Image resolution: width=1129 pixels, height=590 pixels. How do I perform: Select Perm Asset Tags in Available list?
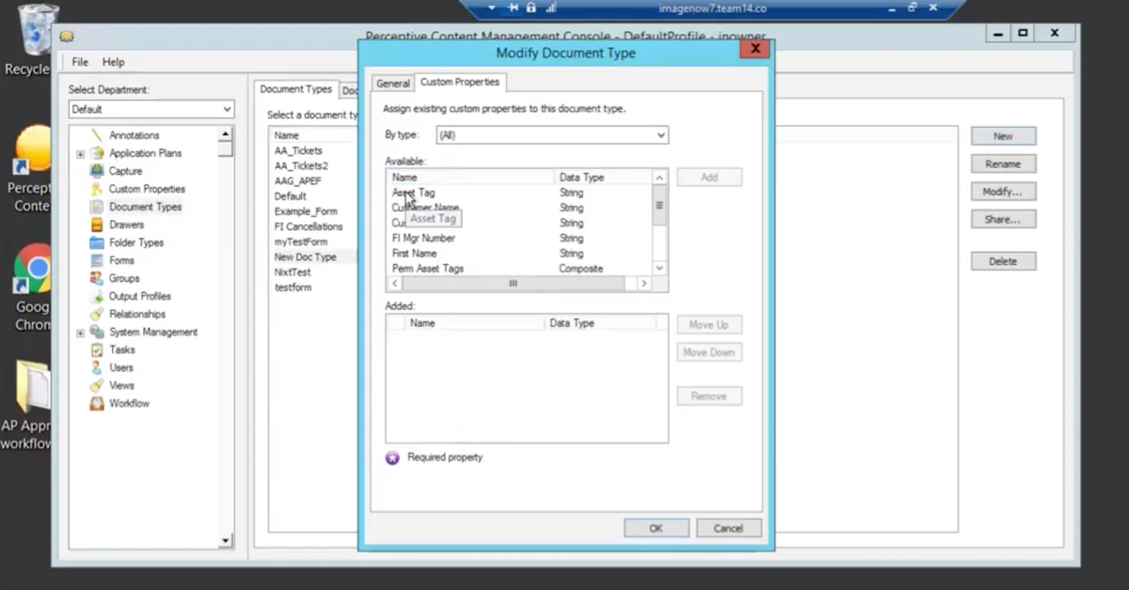pyautogui.click(x=427, y=268)
